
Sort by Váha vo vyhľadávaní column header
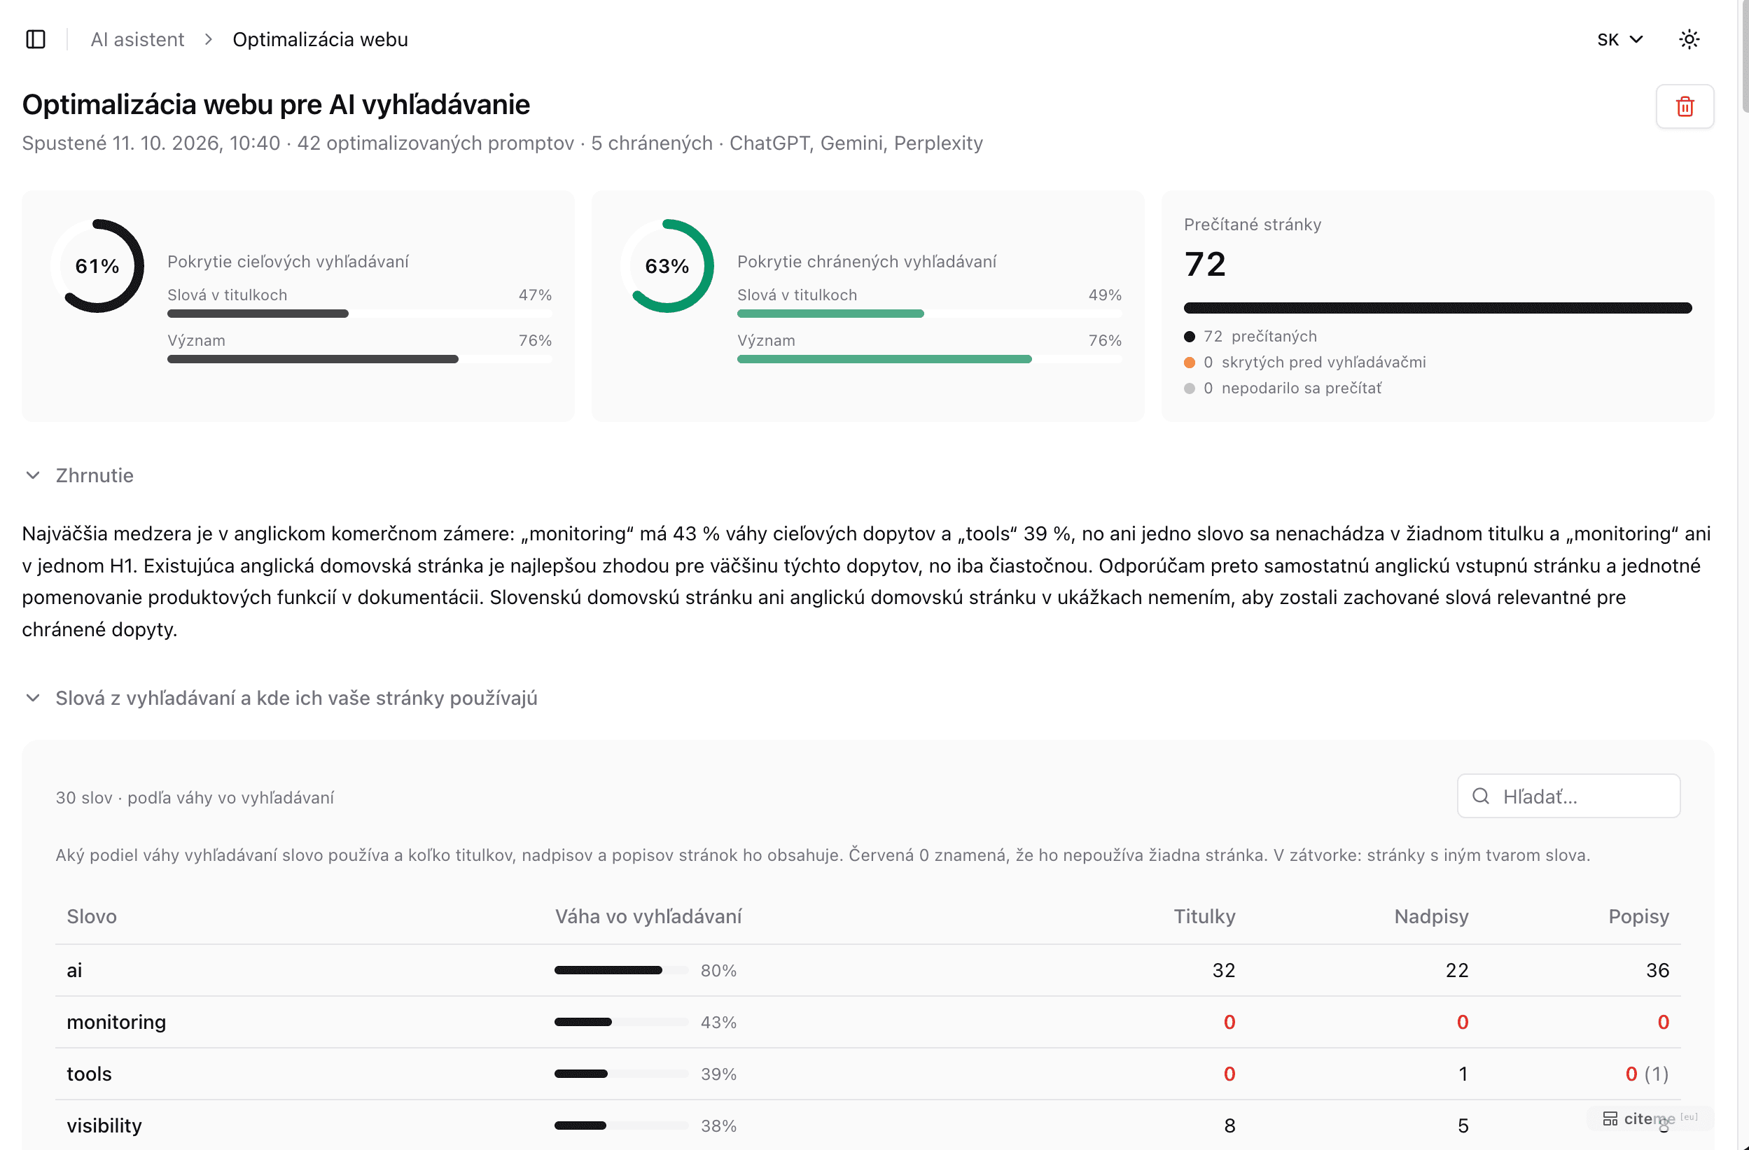click(x=648, y=916)
